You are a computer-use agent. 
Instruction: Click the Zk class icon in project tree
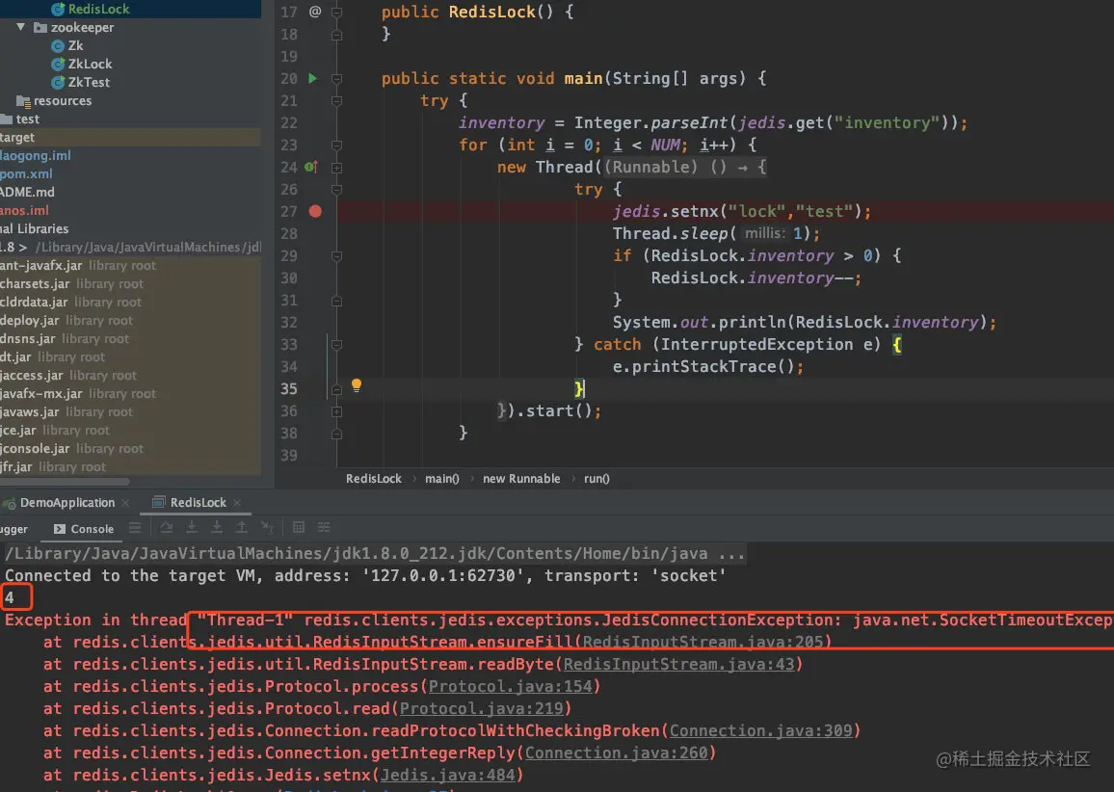coord(58,46)
